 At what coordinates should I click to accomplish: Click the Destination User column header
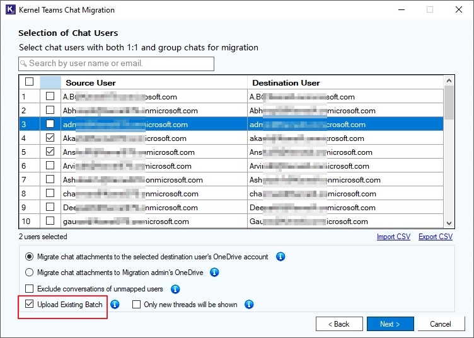click(x=345, y=82)
